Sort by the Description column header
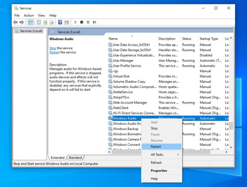The height and width of the screenshot is (187, 247). pyautogui.click(x=169, y=38)
